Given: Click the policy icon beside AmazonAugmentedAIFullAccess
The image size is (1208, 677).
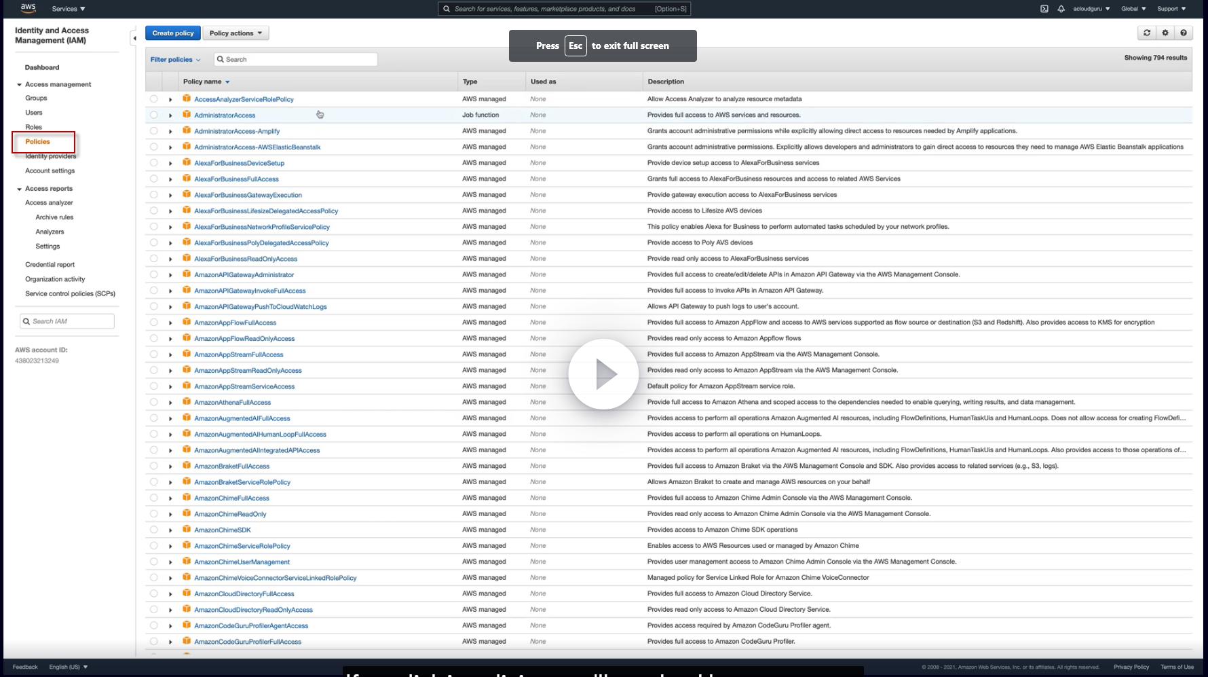Looking at the screenshot, I should (x=187, y=418).
